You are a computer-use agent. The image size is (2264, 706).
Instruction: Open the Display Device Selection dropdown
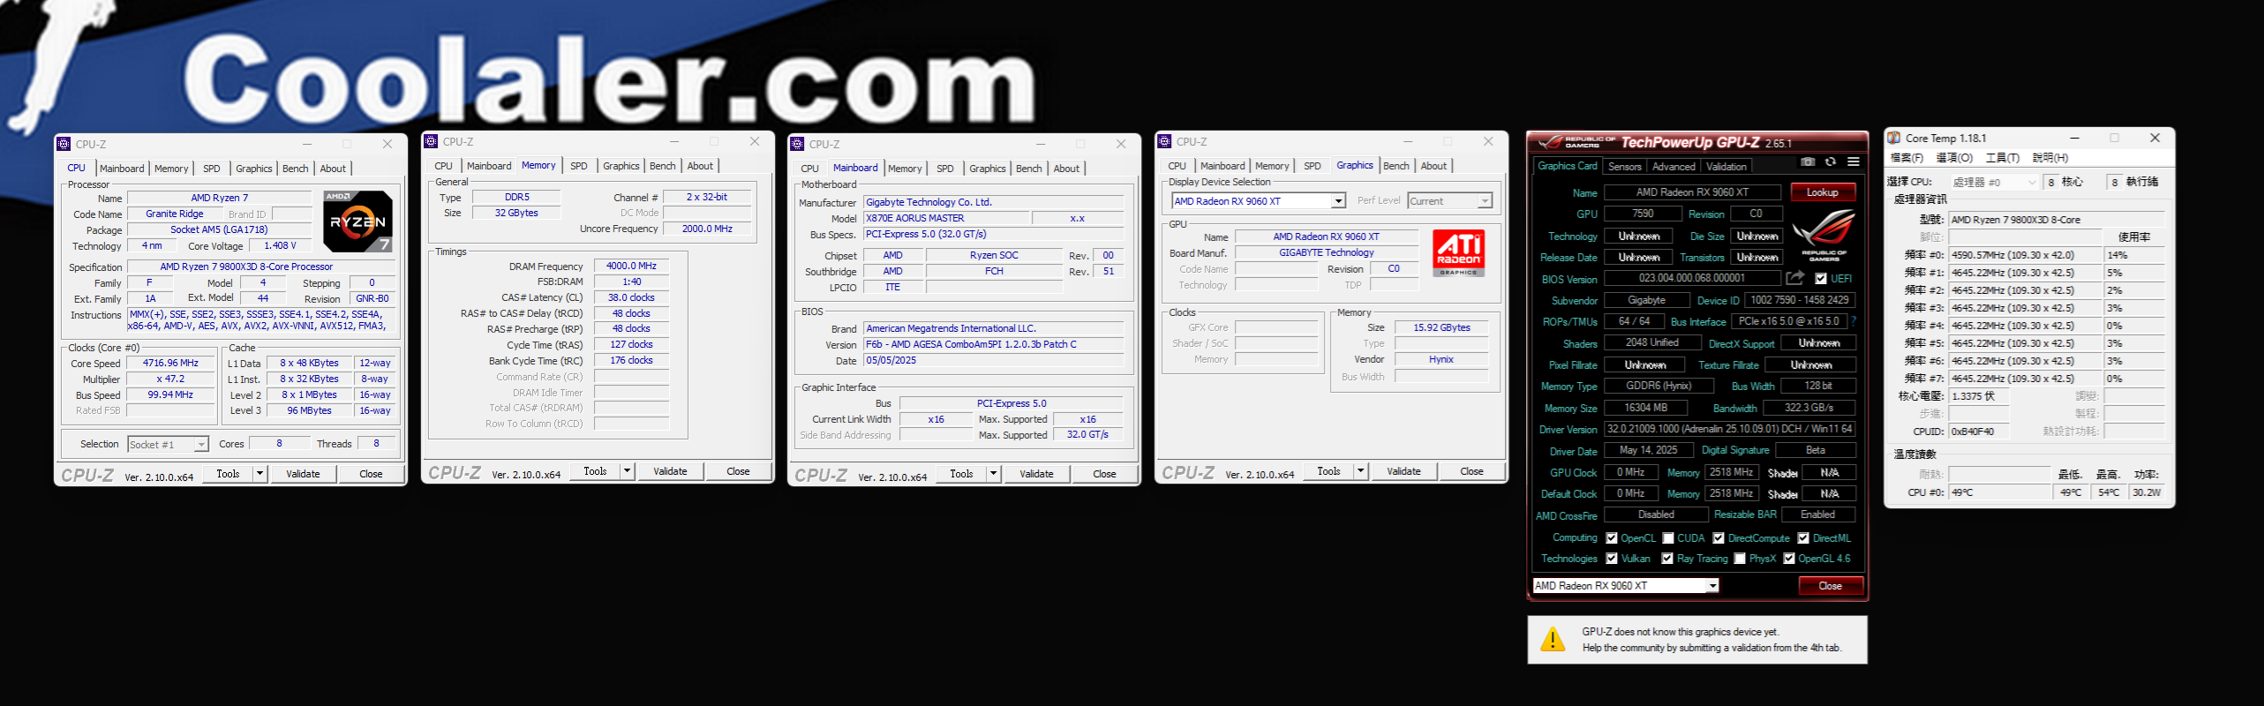click(1259, 201)
